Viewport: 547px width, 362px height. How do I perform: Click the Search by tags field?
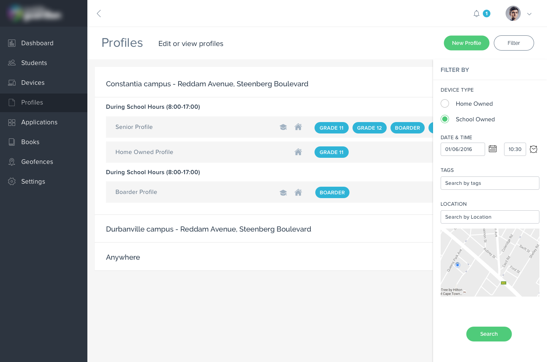click(490, 183)
